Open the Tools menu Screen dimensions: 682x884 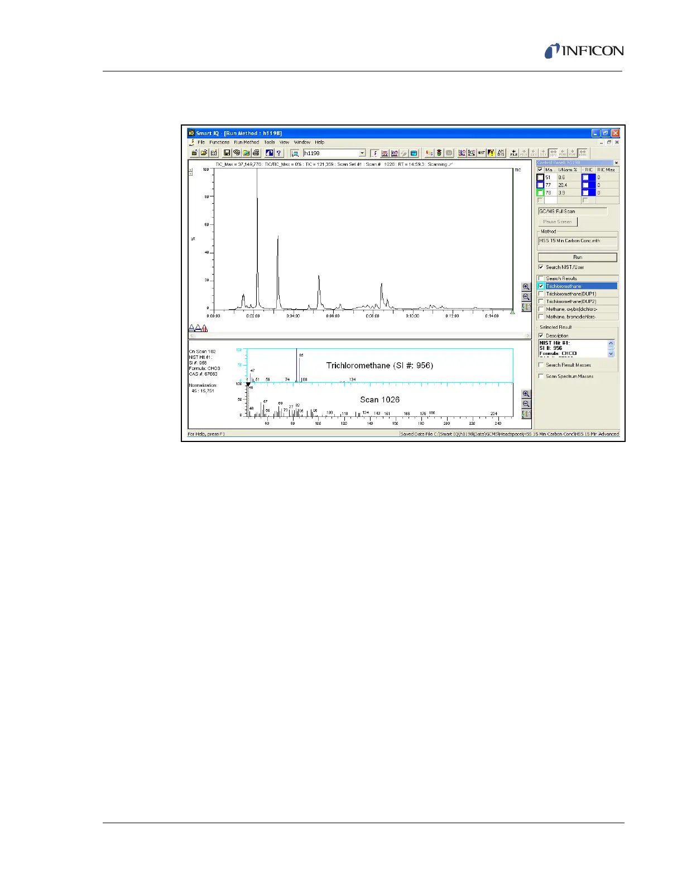pos(270,142)
